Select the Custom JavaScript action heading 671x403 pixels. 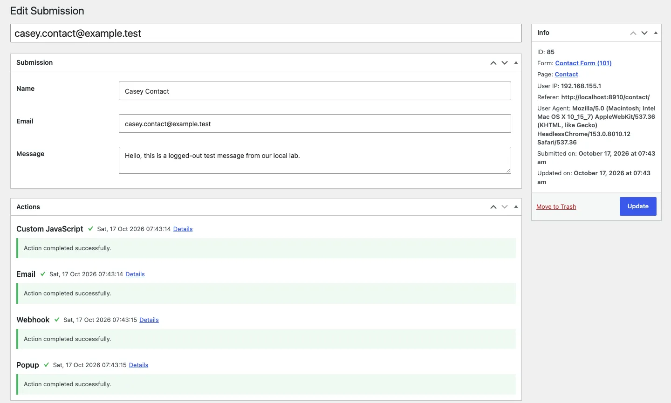[50, 229]
